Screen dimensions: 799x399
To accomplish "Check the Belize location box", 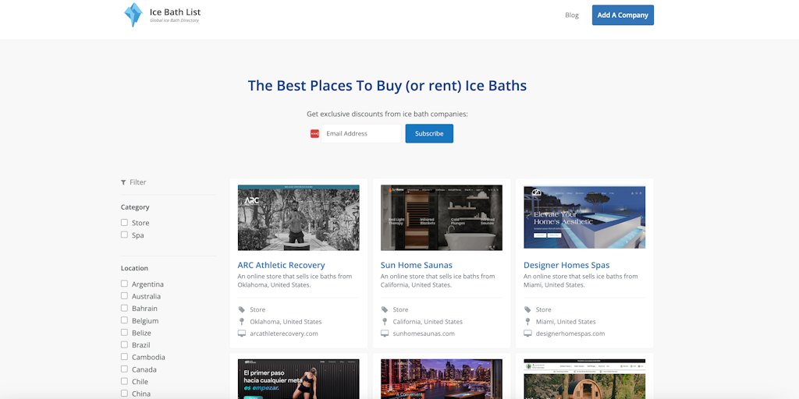I will pyautogui.click(x=124, y=332).
